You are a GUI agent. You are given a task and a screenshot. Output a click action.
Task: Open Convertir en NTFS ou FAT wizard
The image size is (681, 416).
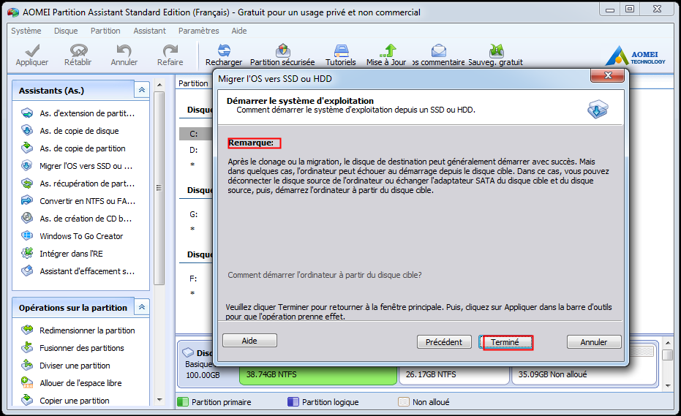78,201
